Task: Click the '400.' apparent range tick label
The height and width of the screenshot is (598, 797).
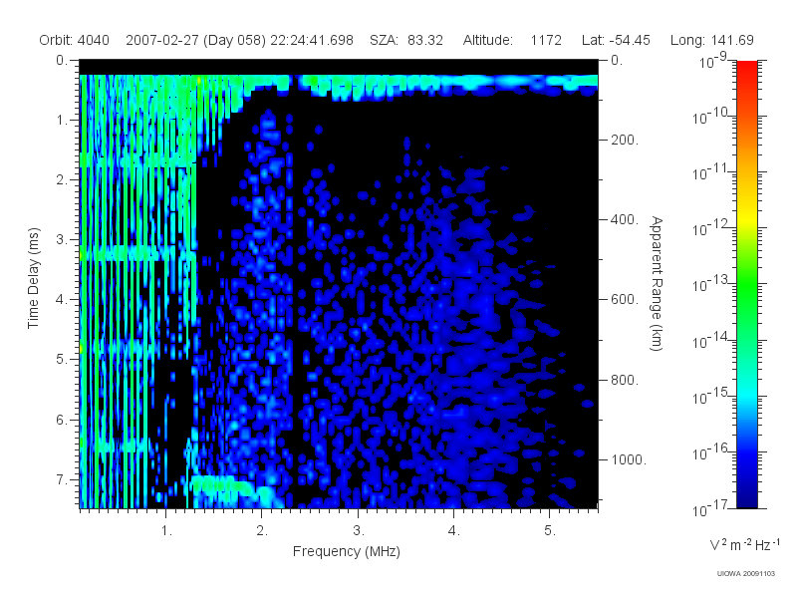Action: tap(625, 219)
